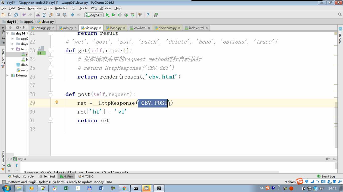Switch to base.py tab
The image size is (343, 192).
click(x=116, y=28)
